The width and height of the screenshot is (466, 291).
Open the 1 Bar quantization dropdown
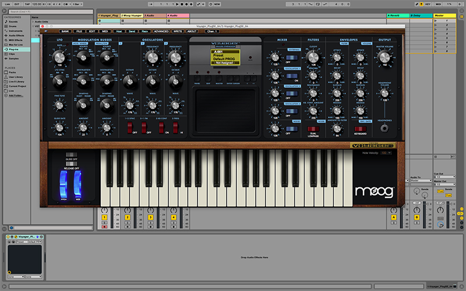77,4
